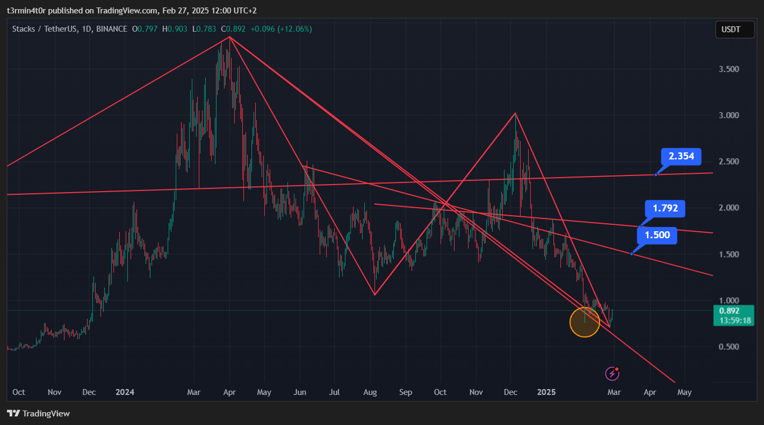
Task: Click the 2025 time axis label
Action: pyautogui.click(x=546, y=392)
